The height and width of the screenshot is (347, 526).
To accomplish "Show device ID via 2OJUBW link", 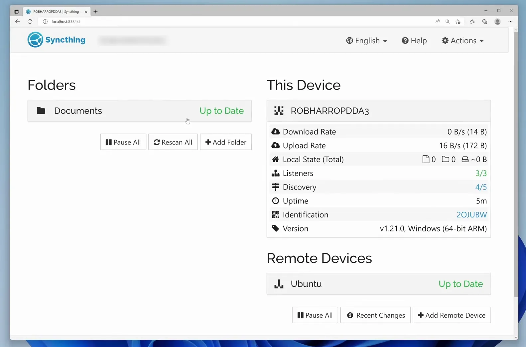I will point(471,215).
